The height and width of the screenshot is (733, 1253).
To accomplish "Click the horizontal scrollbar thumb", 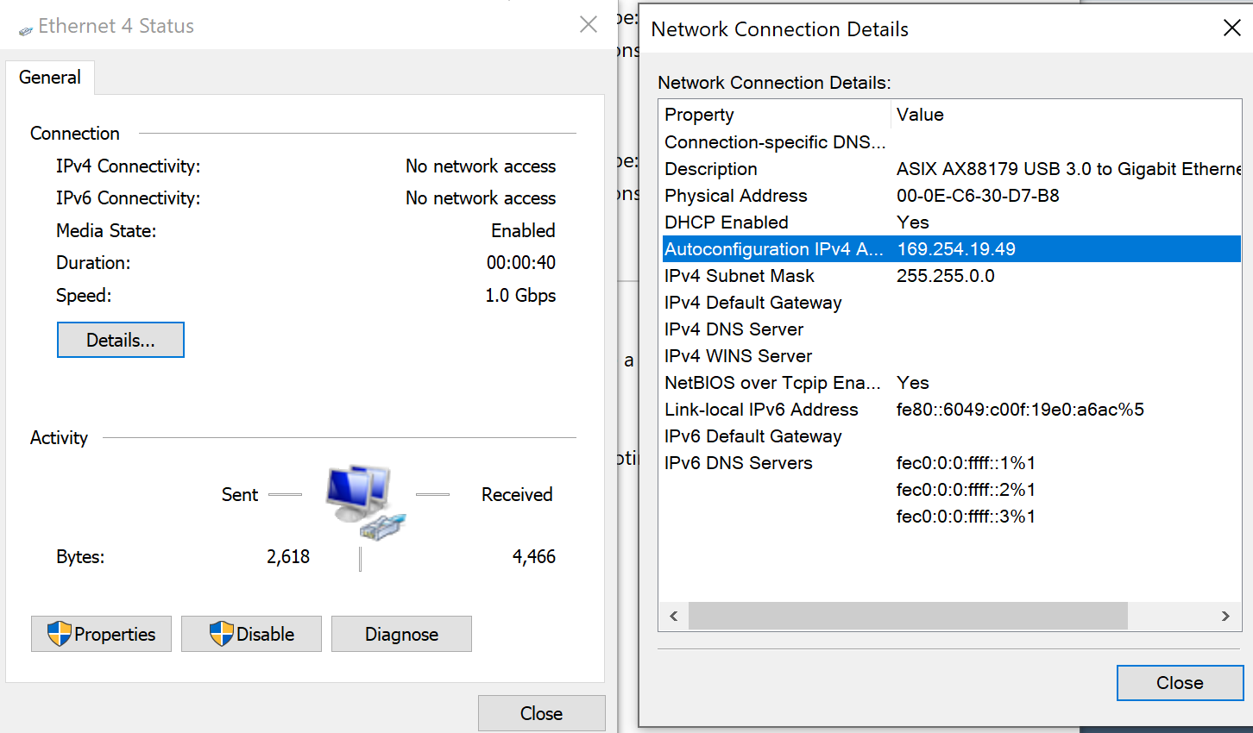I will [x=907, y=616].
